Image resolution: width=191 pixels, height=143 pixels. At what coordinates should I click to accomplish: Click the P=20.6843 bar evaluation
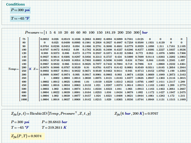point(54,122)
